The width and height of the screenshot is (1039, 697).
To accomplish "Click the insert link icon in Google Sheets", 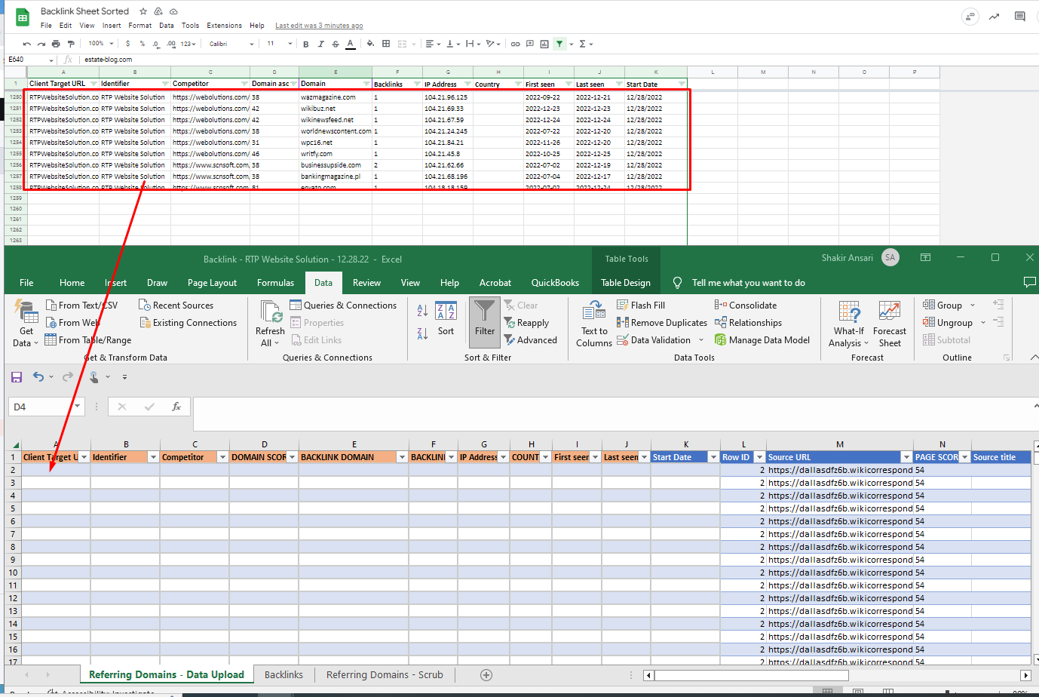I will pos(515,44).
